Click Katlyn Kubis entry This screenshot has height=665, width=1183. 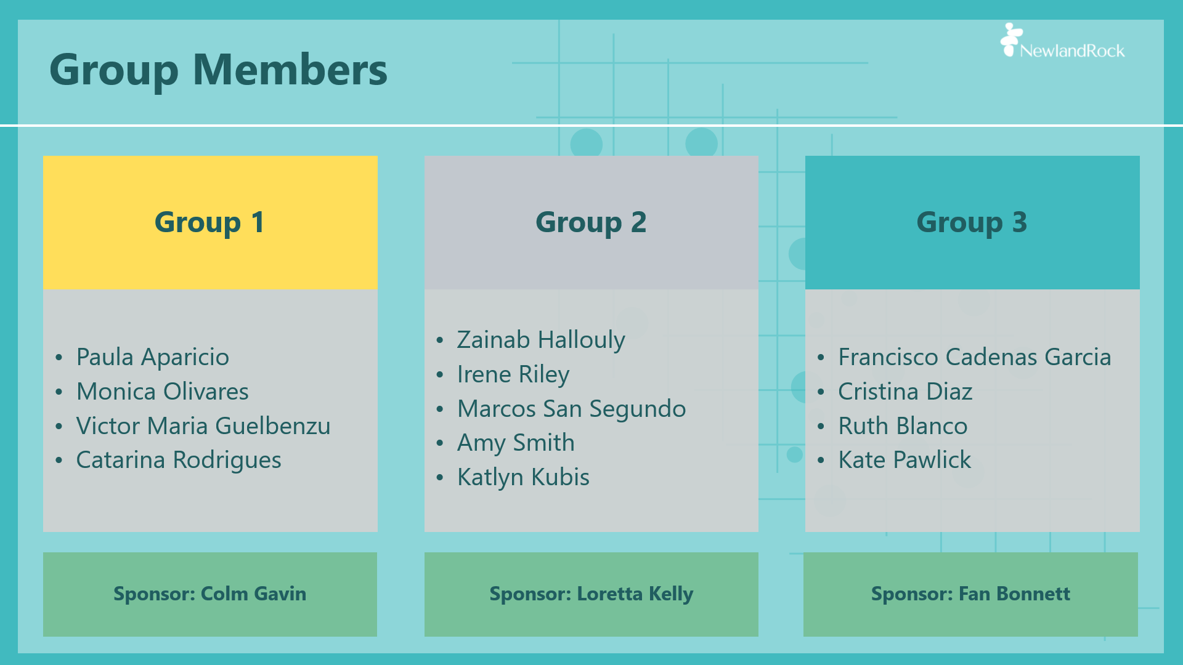pyautogui.click(x=523, y=477)
